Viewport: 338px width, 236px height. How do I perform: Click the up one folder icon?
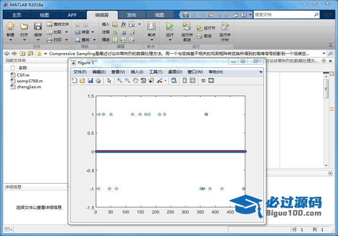pyautogui.click(x=22, y=53)
